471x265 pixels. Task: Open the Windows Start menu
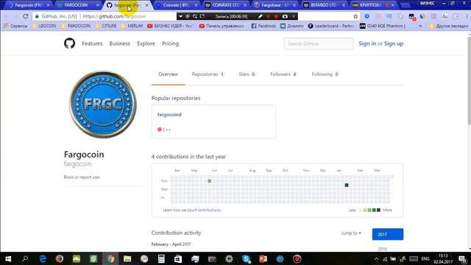pos(8,258)
